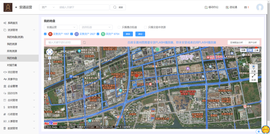Viewport: 270px width, 134px height.
Task: Enable the 只看交易中资源 checkbox
Action: pyautogui.click(x=145, y=27)
